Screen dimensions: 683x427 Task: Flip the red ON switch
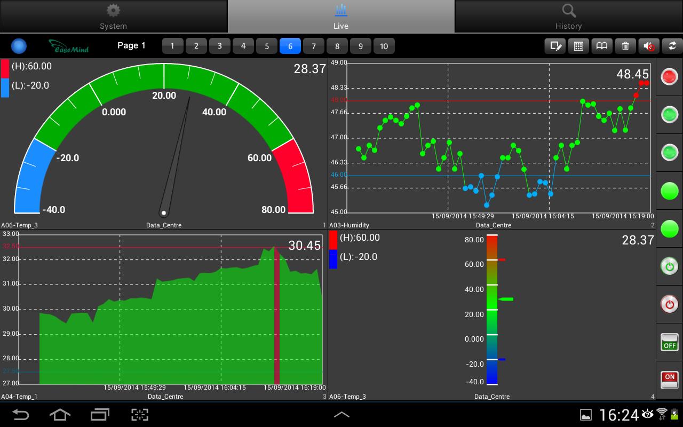click(669, 380)
